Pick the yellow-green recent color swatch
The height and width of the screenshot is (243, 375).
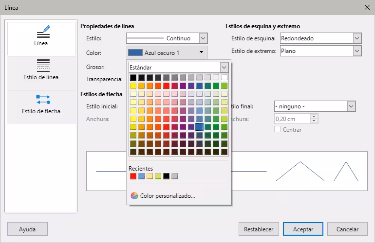click(158, 176)
